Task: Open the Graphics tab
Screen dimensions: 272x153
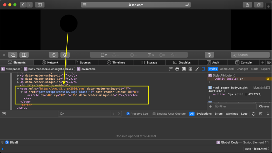Action: (182, 62)
